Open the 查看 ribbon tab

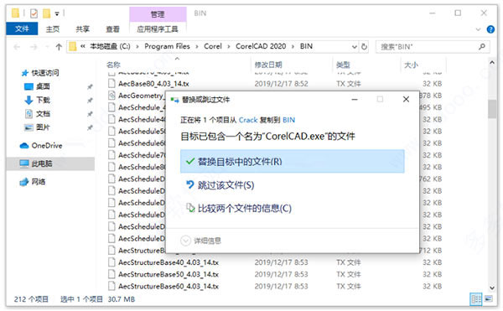(112, 29)
